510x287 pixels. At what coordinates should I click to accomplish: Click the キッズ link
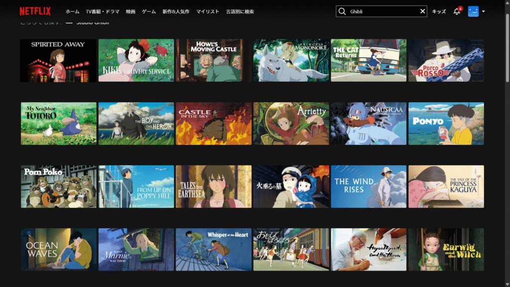coord(439,11)
